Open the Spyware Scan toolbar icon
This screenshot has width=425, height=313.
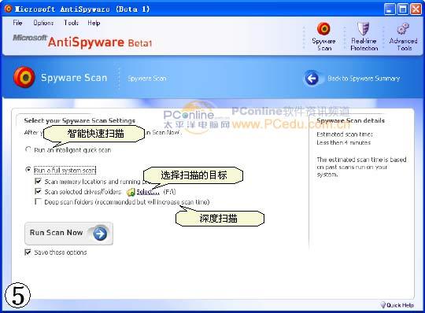(323, 28)
